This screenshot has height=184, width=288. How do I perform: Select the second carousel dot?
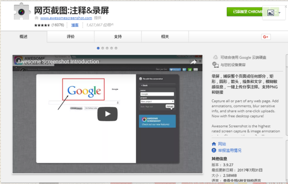pos(103,48)
